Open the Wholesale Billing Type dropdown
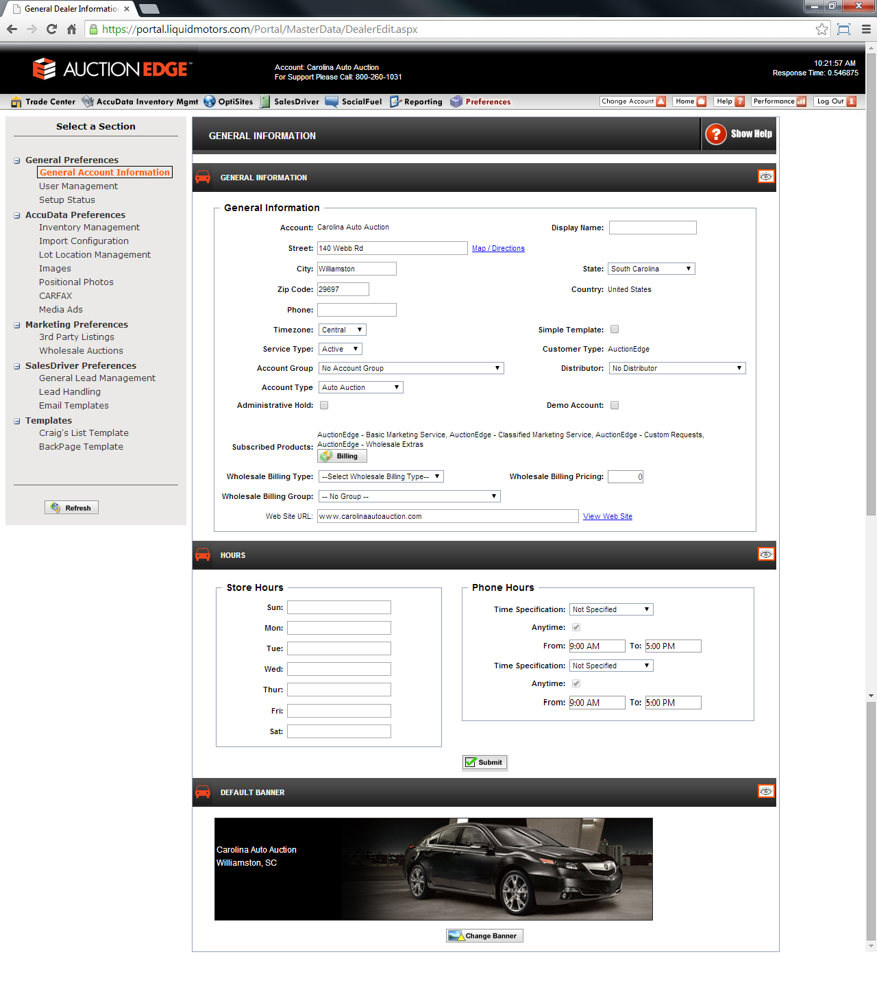 point(382,476)
